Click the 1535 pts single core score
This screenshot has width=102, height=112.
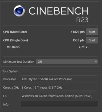coord(79,40)
